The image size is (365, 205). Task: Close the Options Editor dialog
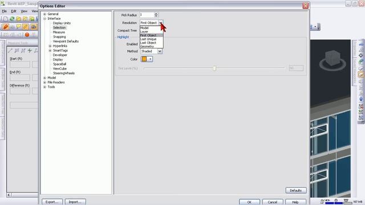[306, 6]
